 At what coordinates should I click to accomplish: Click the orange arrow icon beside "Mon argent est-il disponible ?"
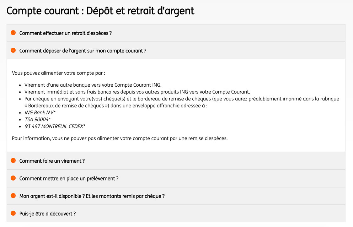coord(13,196)
